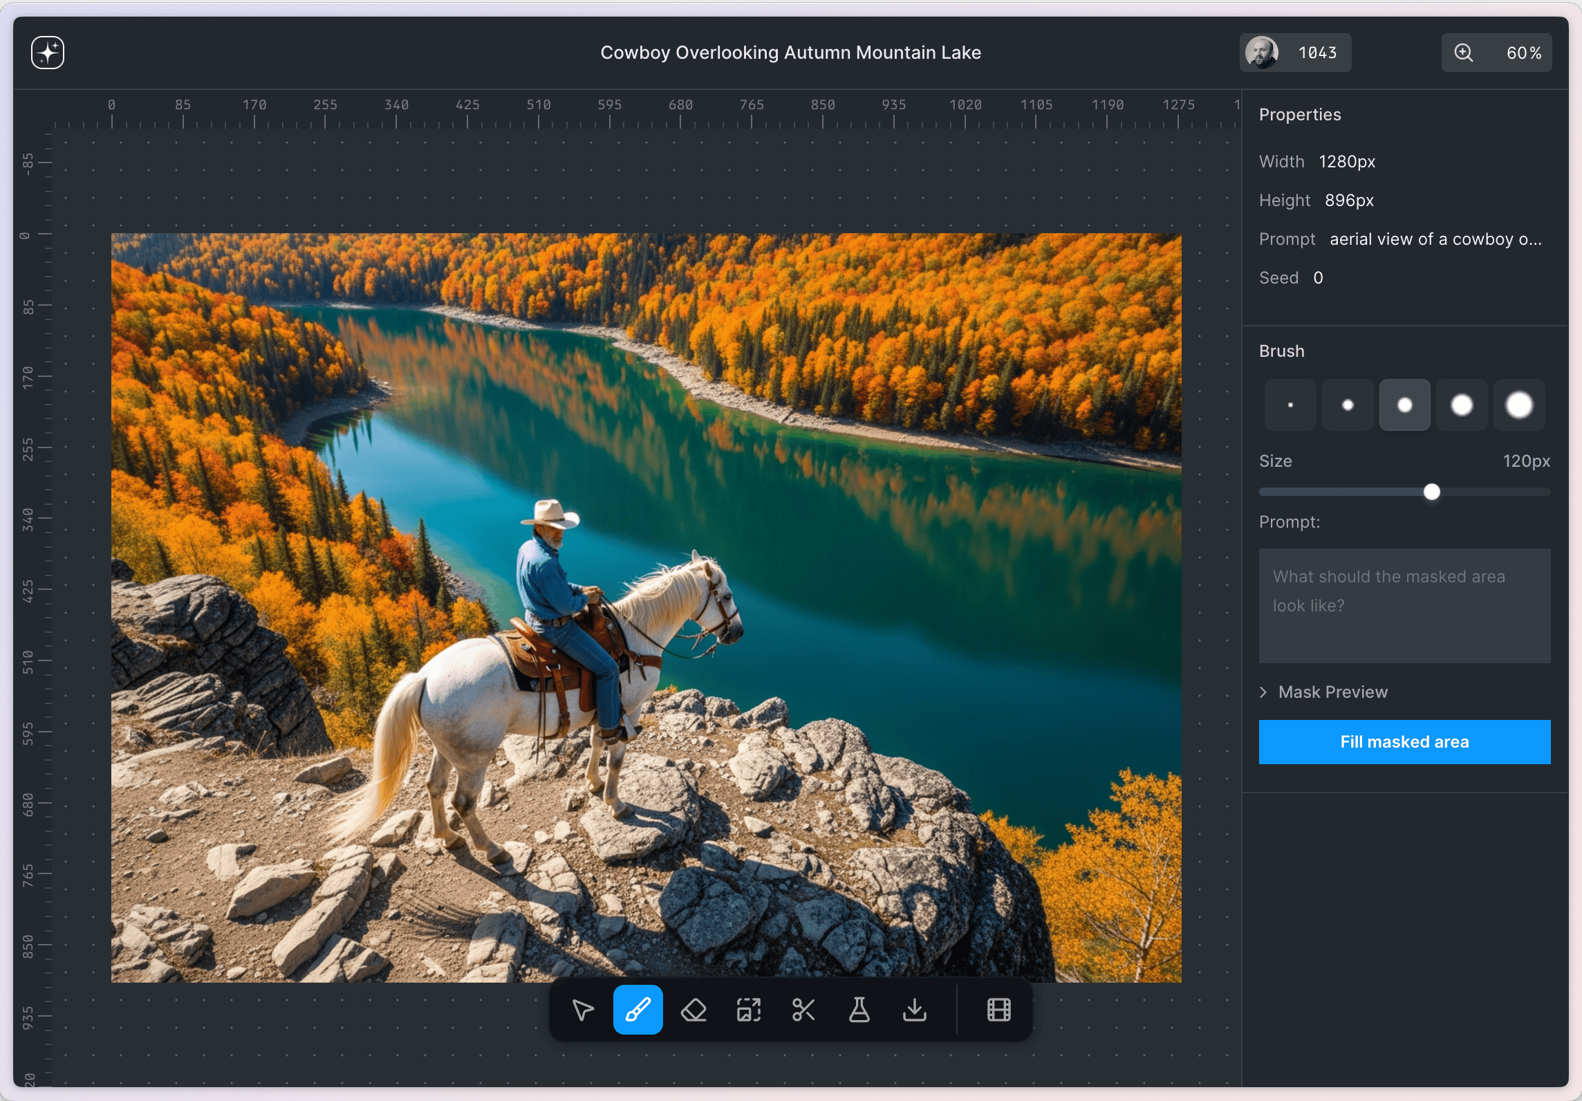Click the sparkle app logo icon
Image resolution: width=1582 pixels, height=1101 pixels.
tap(48, 53)
